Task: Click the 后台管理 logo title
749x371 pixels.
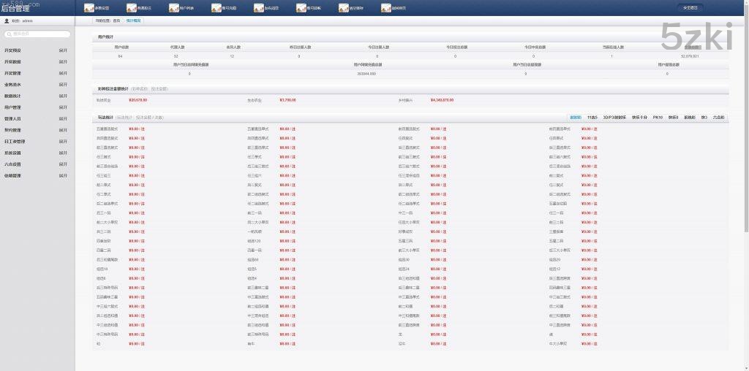Action: click(x=16, y=9)
